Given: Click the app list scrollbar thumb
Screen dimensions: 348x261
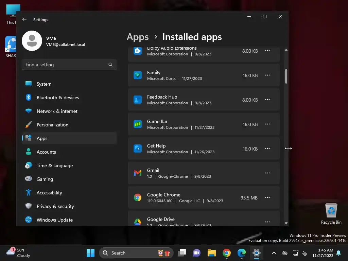Looking at the screenshot, I should (286, 76).
